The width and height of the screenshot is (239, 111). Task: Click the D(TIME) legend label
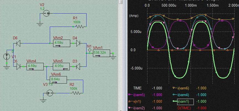(184, 108)
